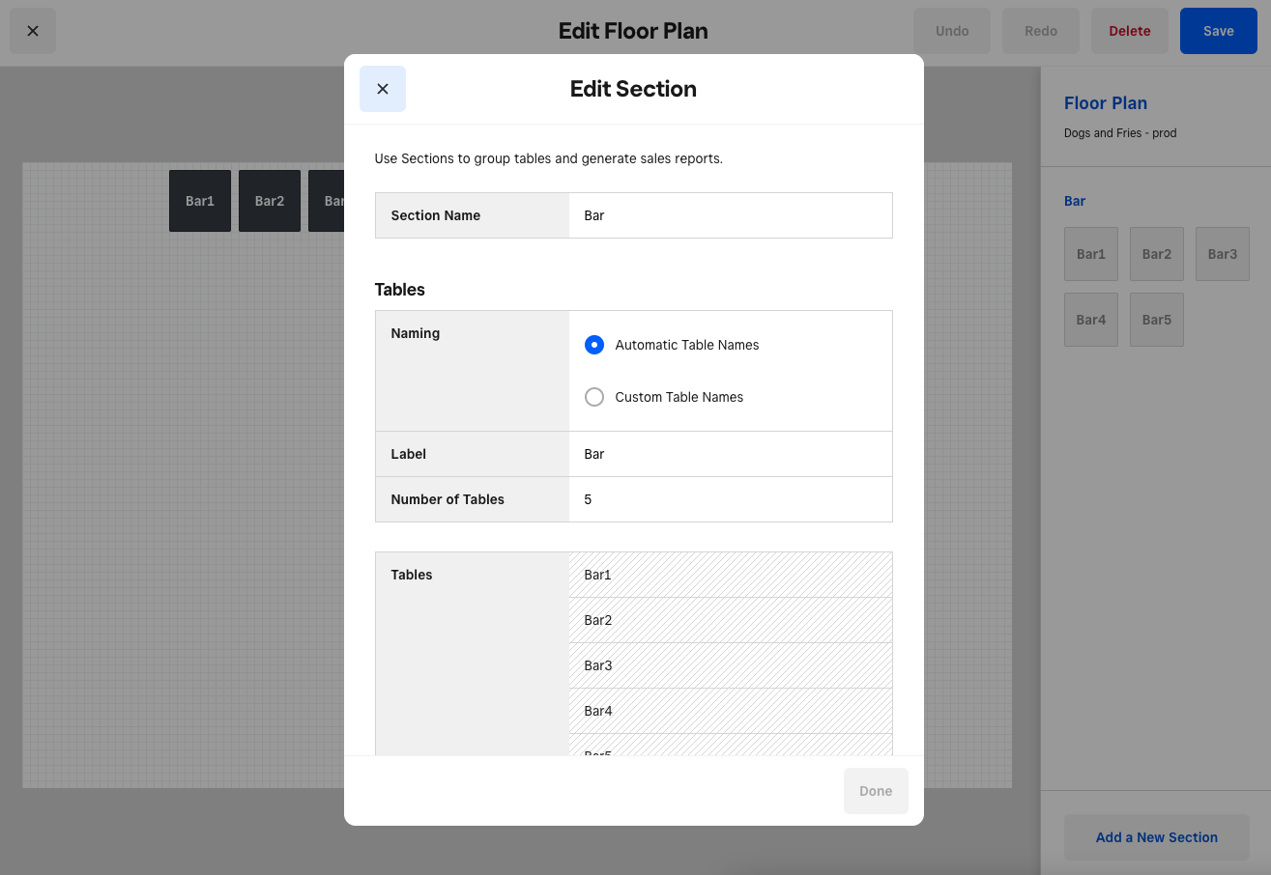Image resolution: width=1271 pixels, height=875 pixels.
Task: Open the Bar section link in sidebar
Action: [x=1075, y=201]
